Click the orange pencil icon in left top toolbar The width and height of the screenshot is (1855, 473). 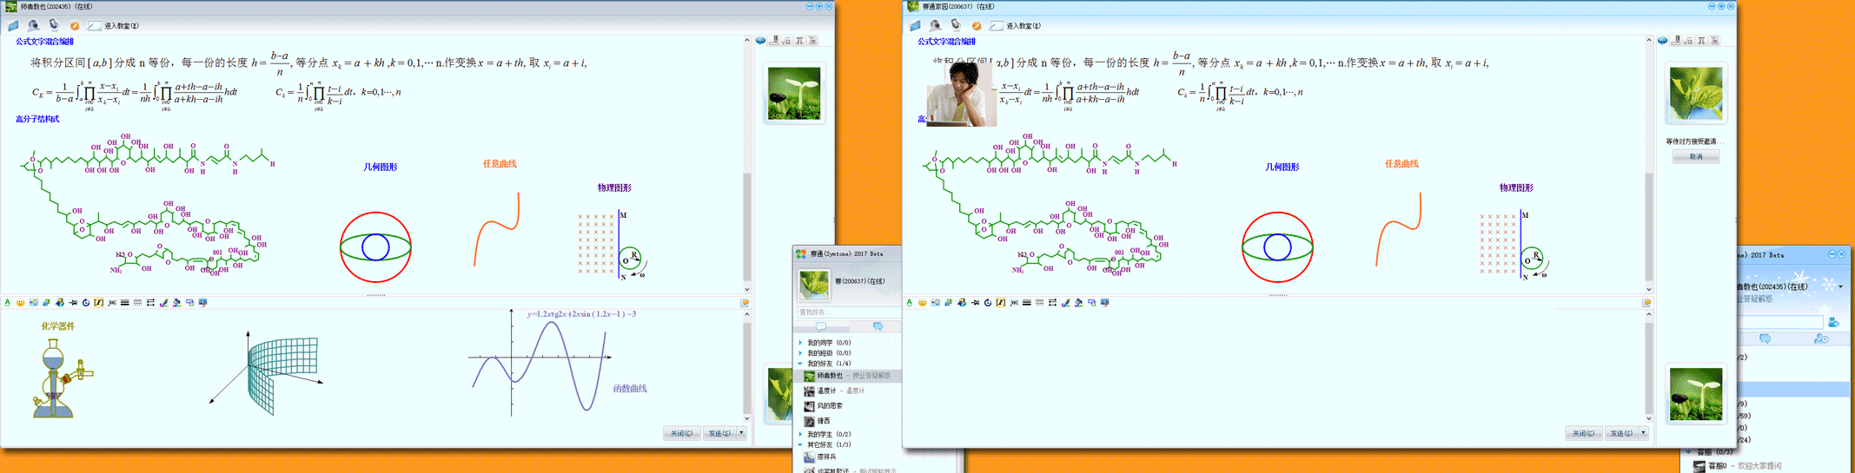(x=75, y=26)
